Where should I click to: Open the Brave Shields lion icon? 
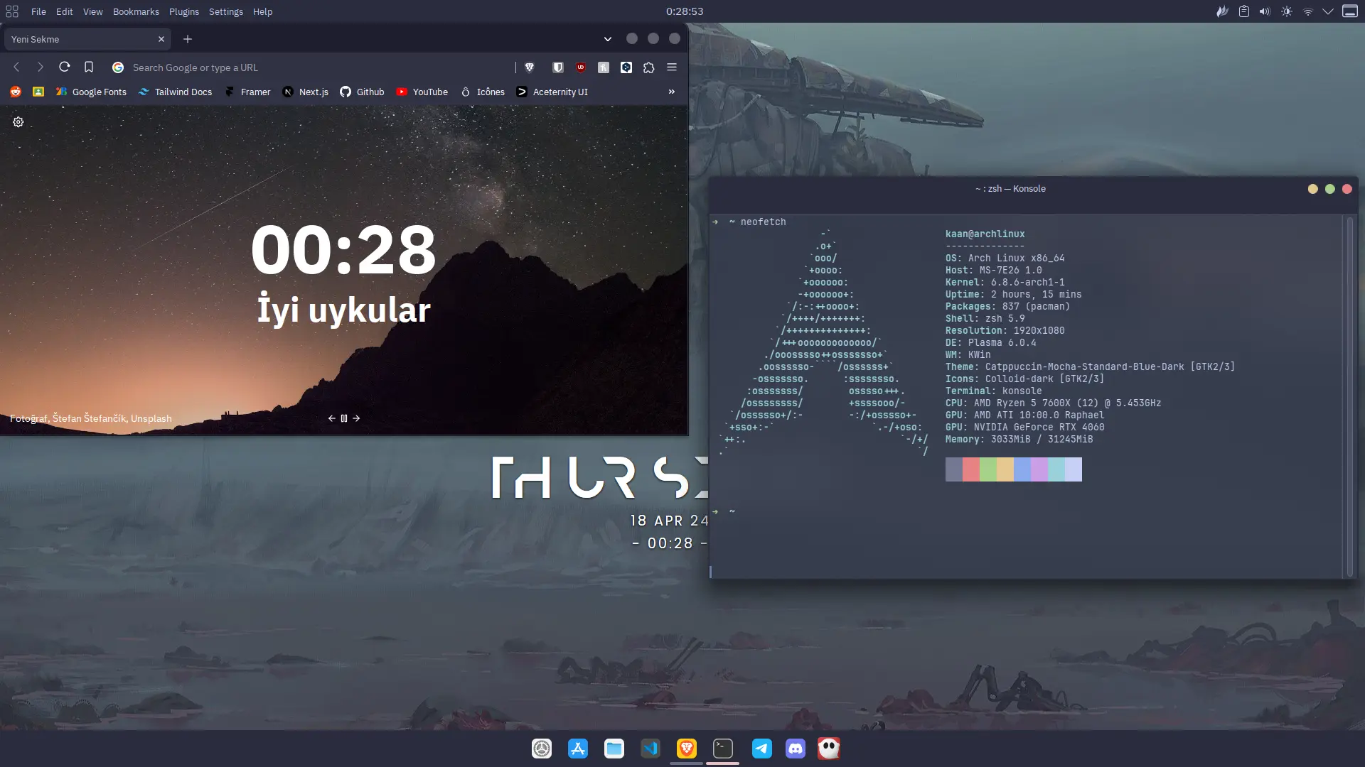[x=529, y=67]
